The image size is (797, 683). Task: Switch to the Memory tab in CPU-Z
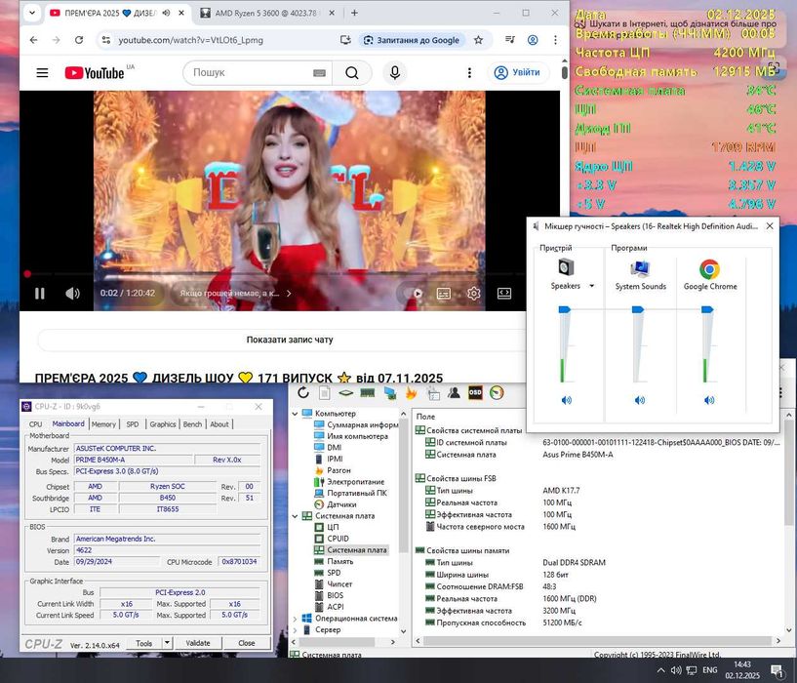[103, 424]
